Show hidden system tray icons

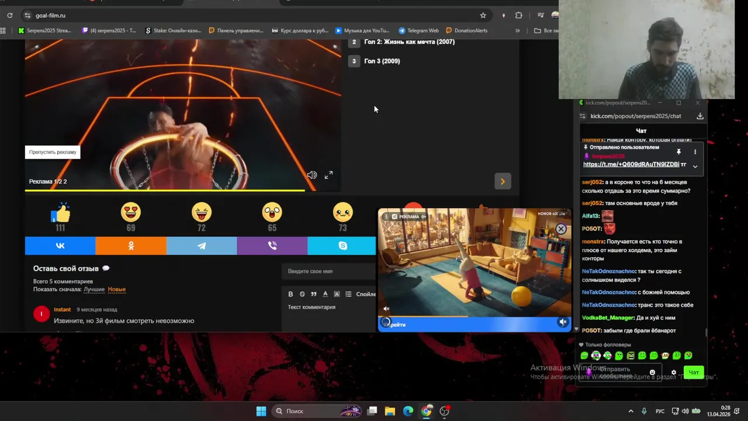(631, 411)
